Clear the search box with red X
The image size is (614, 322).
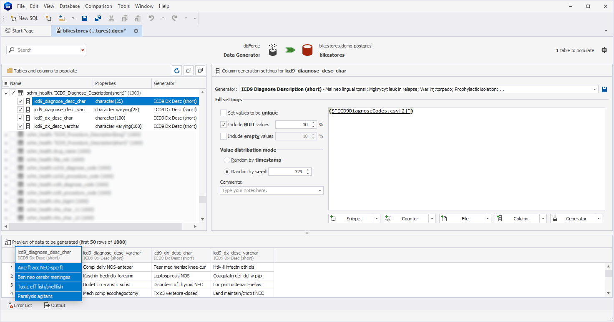click(83, 50)
